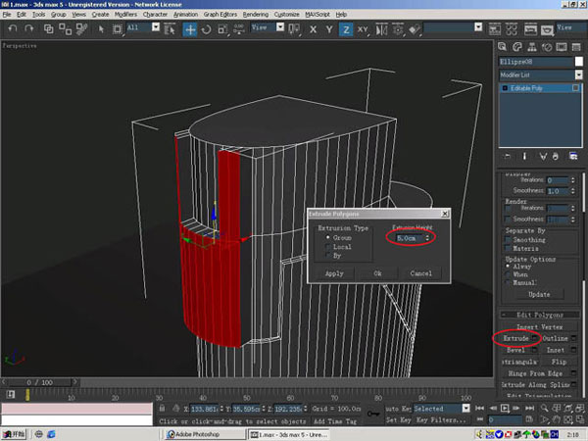The width and height of the screenshot is (588, 441).
Task: Select Local Normal extrusion type option
Action: point(328,246)
